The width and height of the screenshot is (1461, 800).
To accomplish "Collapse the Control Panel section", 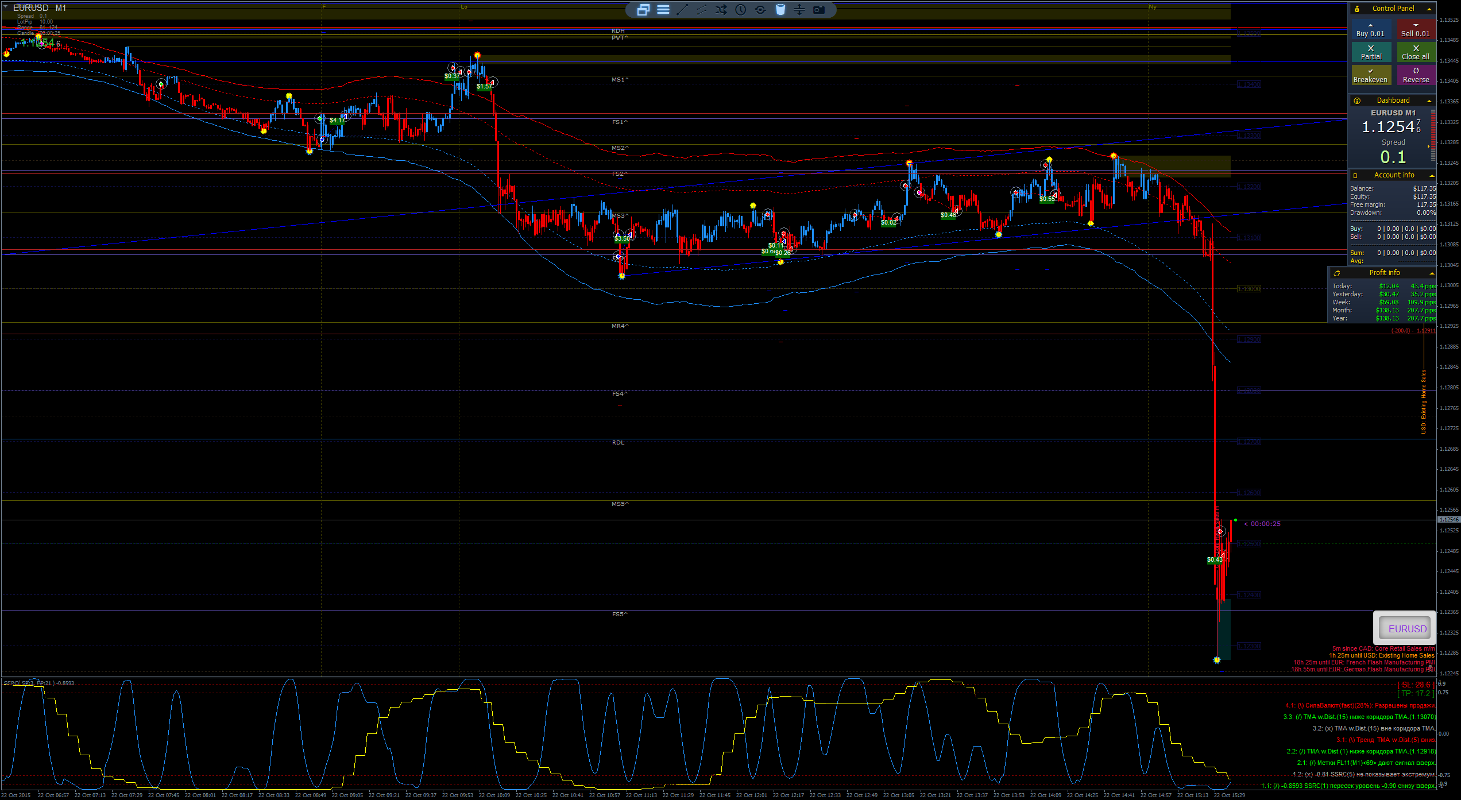I will 1429,9.
